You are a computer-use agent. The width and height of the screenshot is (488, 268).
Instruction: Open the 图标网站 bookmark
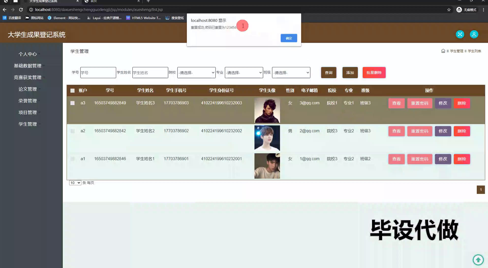34,18
